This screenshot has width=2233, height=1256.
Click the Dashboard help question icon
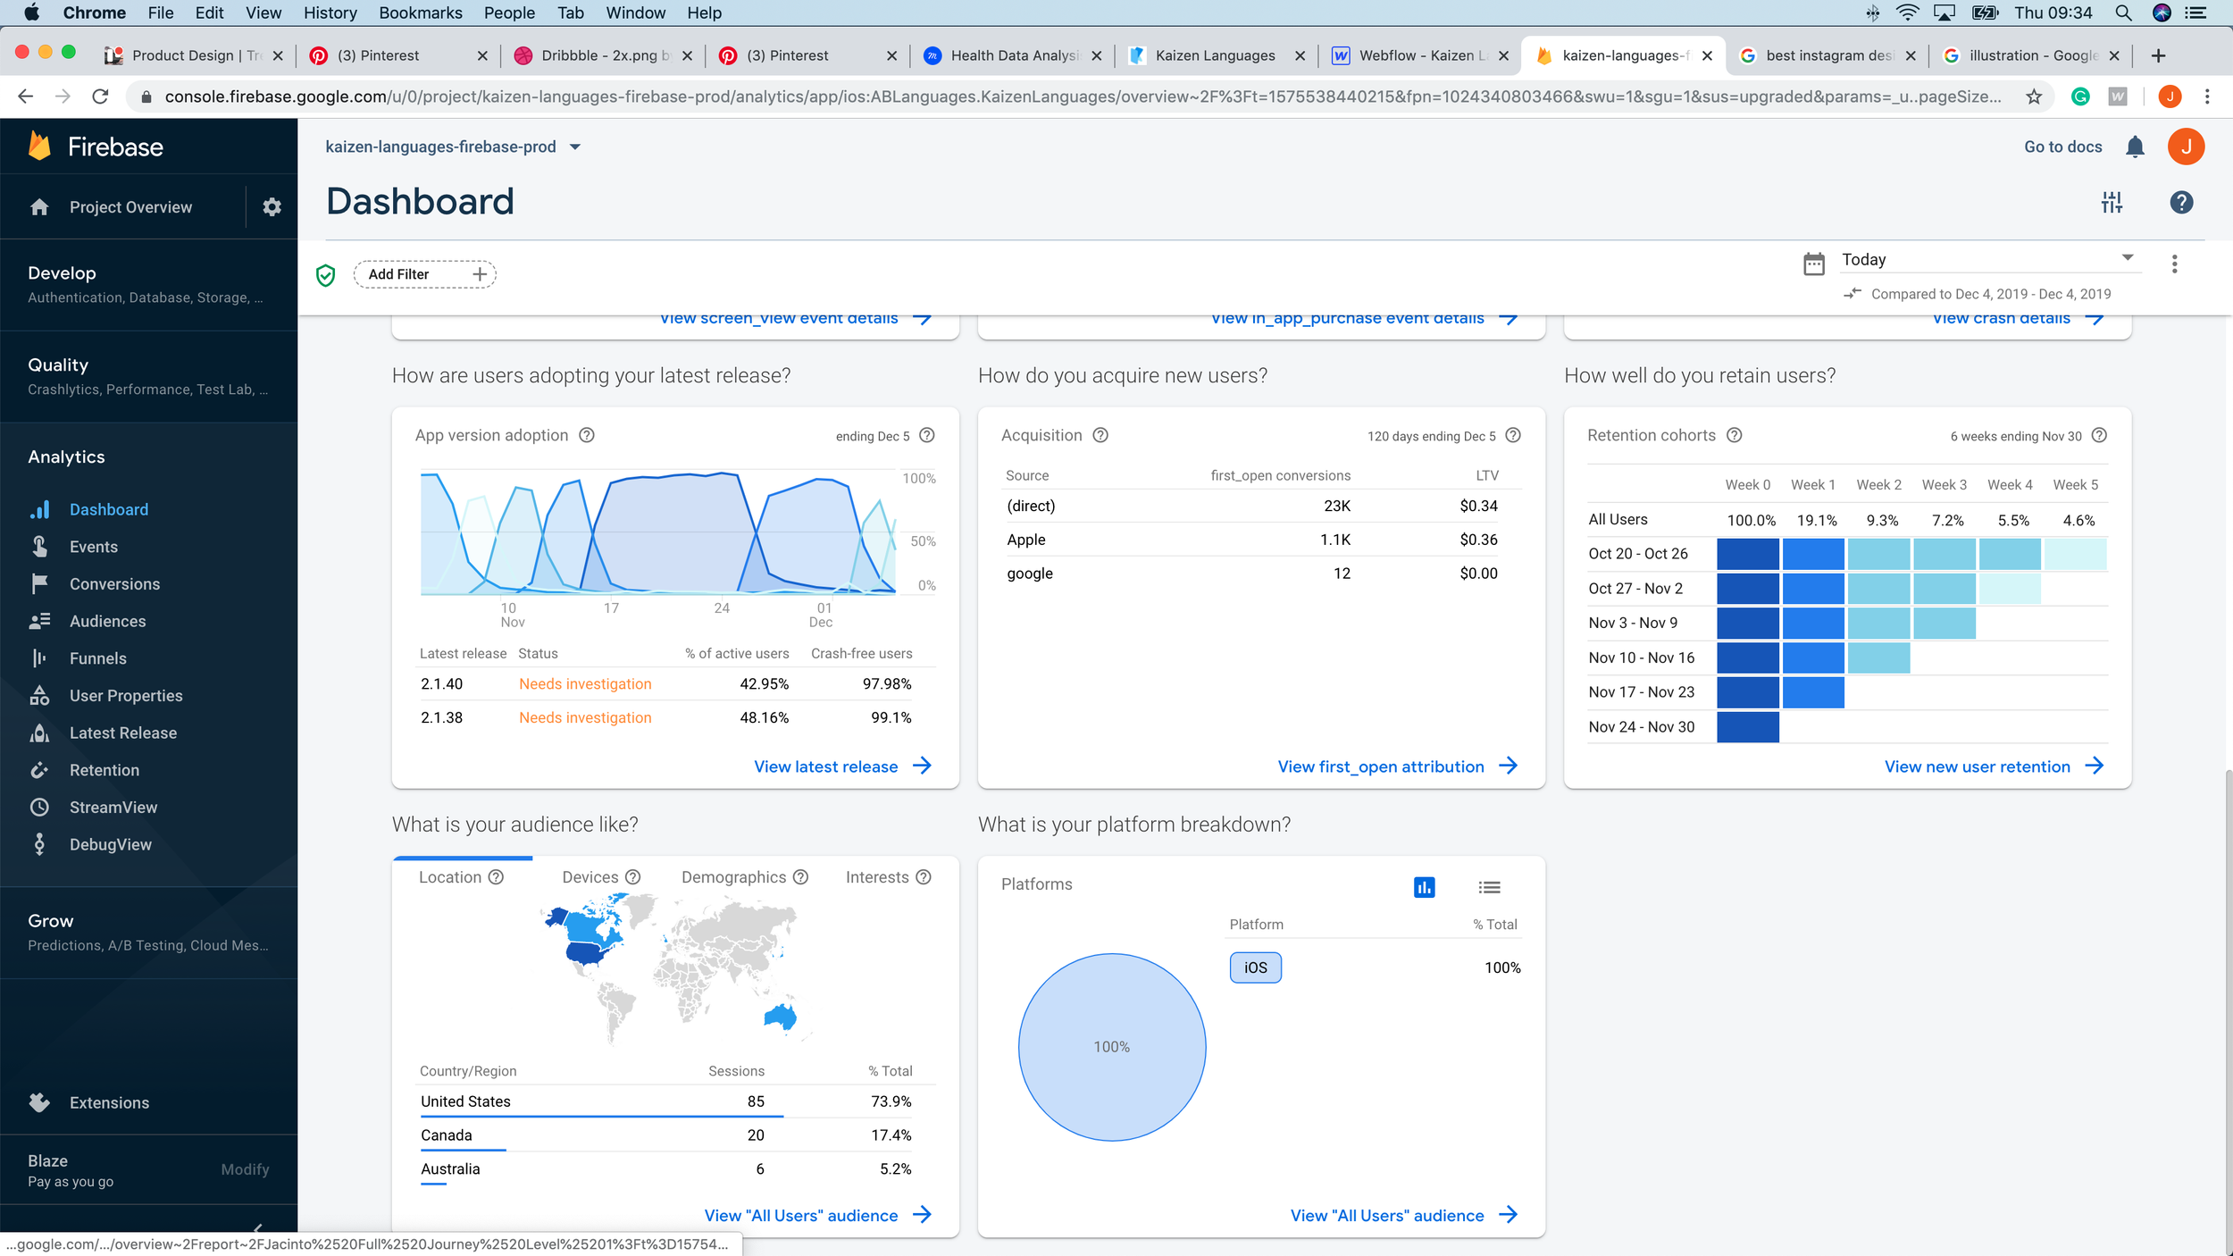[x=2181, y=203]
